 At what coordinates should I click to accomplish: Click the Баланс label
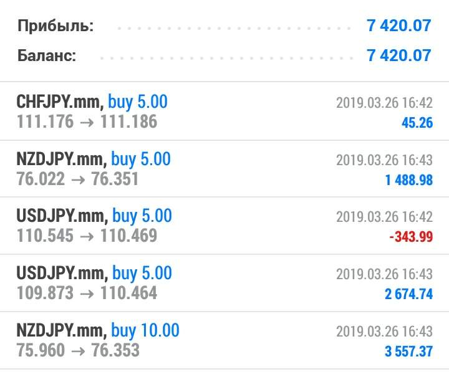click(x=47, y=55)
